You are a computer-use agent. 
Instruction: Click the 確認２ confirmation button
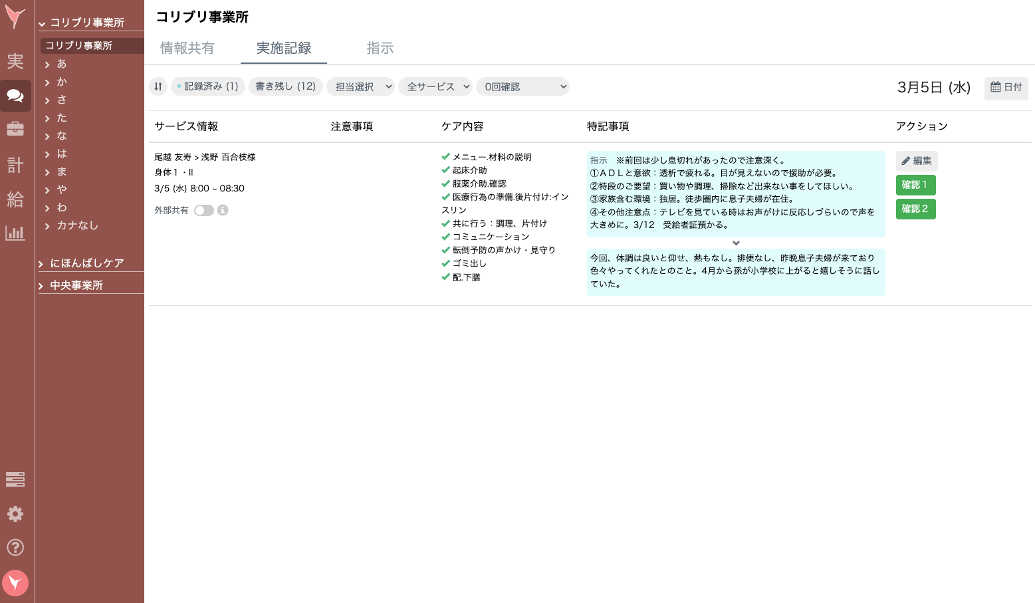[915, 209]
